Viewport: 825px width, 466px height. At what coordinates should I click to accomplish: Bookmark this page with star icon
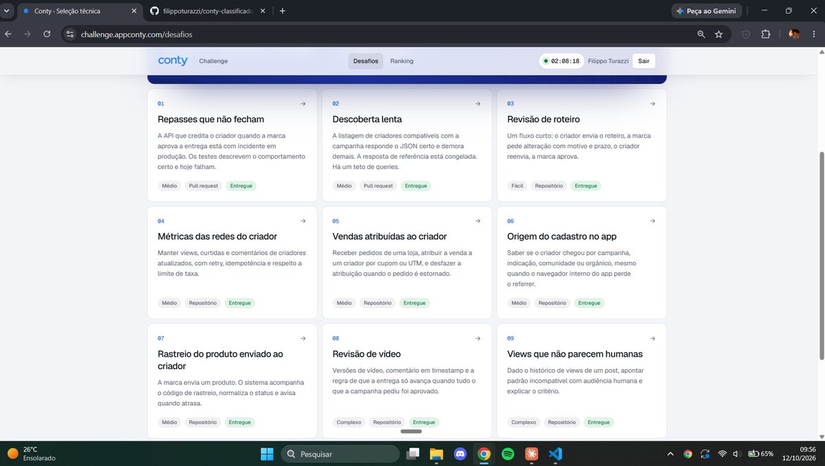pos(719,34)
